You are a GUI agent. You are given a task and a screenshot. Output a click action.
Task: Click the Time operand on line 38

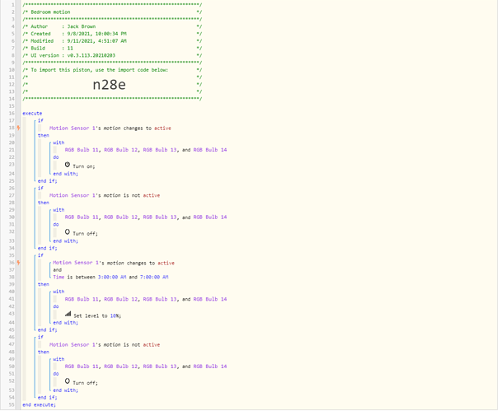coord(59,278)
